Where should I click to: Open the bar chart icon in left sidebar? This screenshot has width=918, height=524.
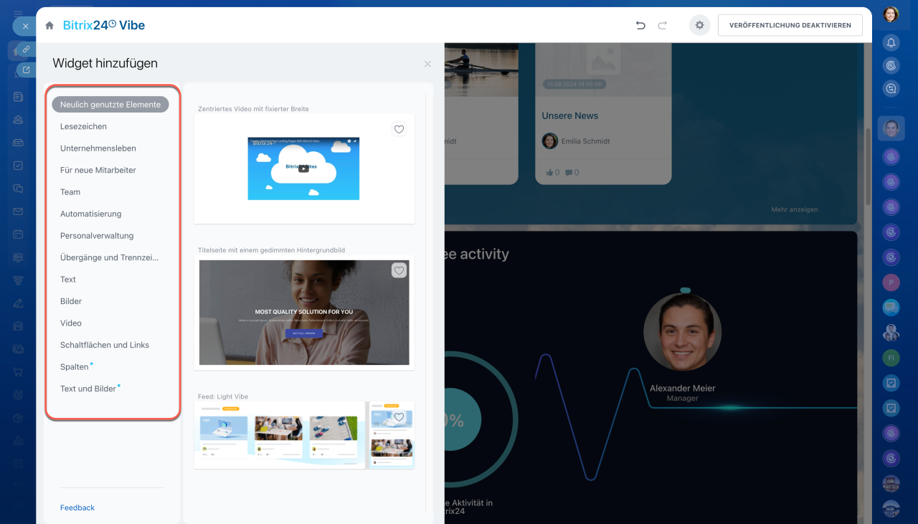pos(18,441)
